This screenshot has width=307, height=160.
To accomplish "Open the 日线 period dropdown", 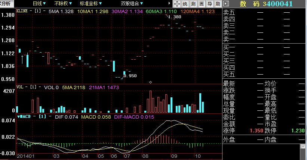I will coord(39,4).
